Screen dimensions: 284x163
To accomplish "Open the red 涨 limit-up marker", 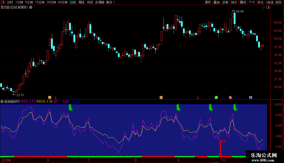I will click(230, 98).
